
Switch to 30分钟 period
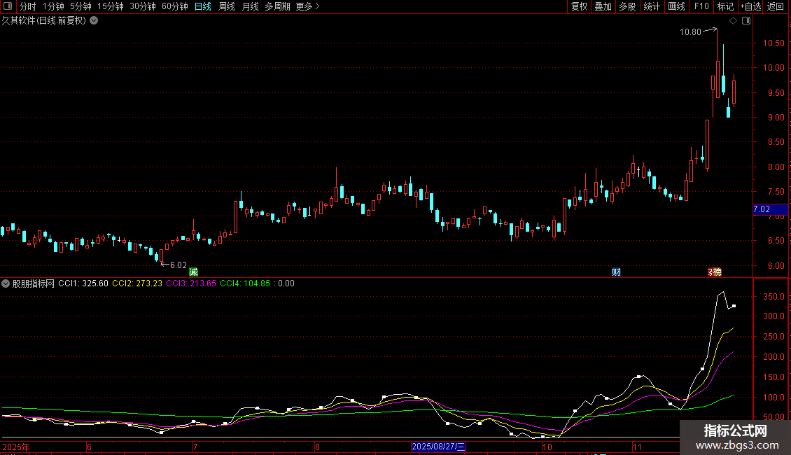(143, 6)
